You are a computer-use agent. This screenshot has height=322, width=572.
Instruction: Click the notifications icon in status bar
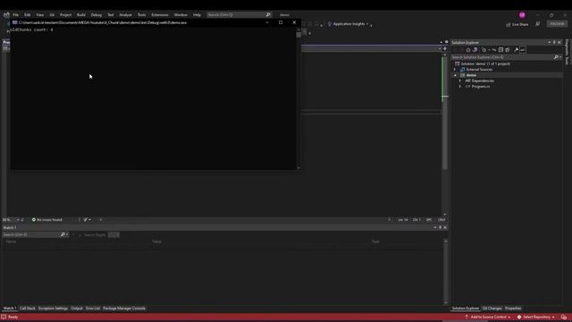coord(564,318)
